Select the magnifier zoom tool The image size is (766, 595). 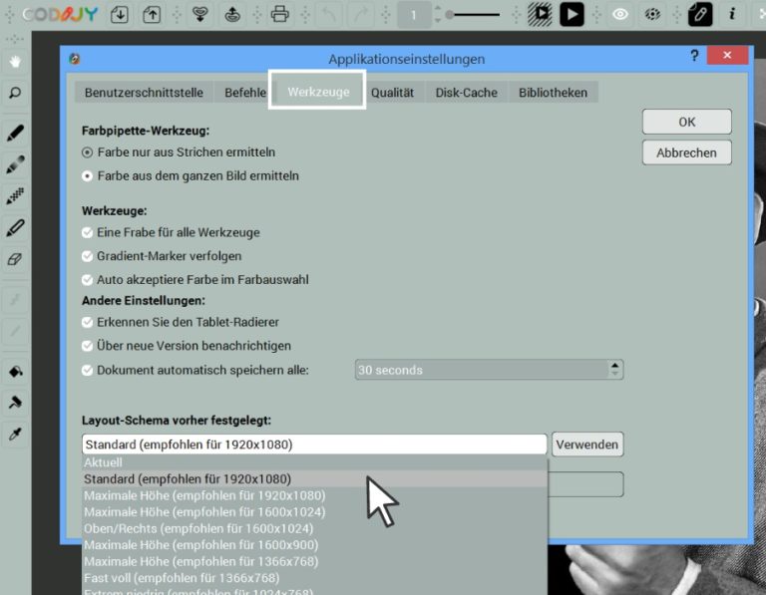(15, 93)
